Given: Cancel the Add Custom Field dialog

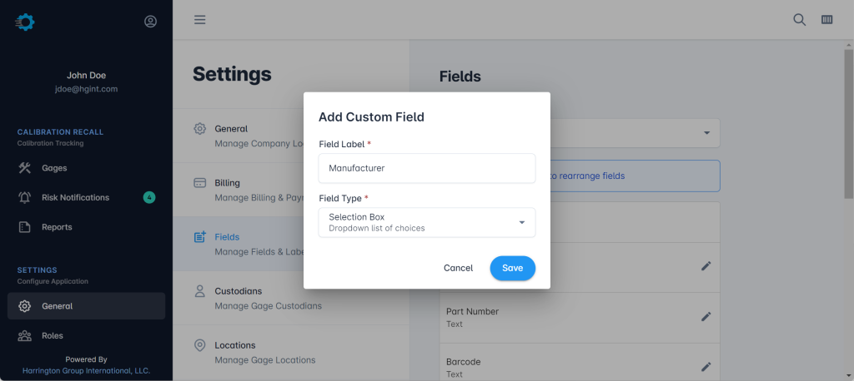Looking at the screenshot, I should coord(458,268).
